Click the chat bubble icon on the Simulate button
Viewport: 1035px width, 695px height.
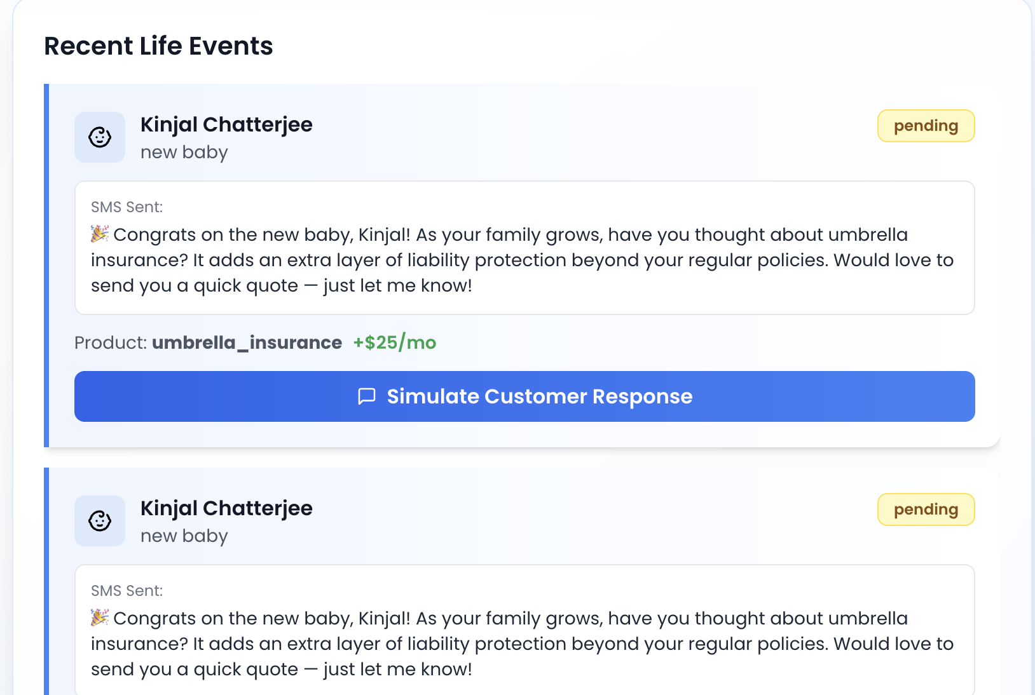coord(367,396)
